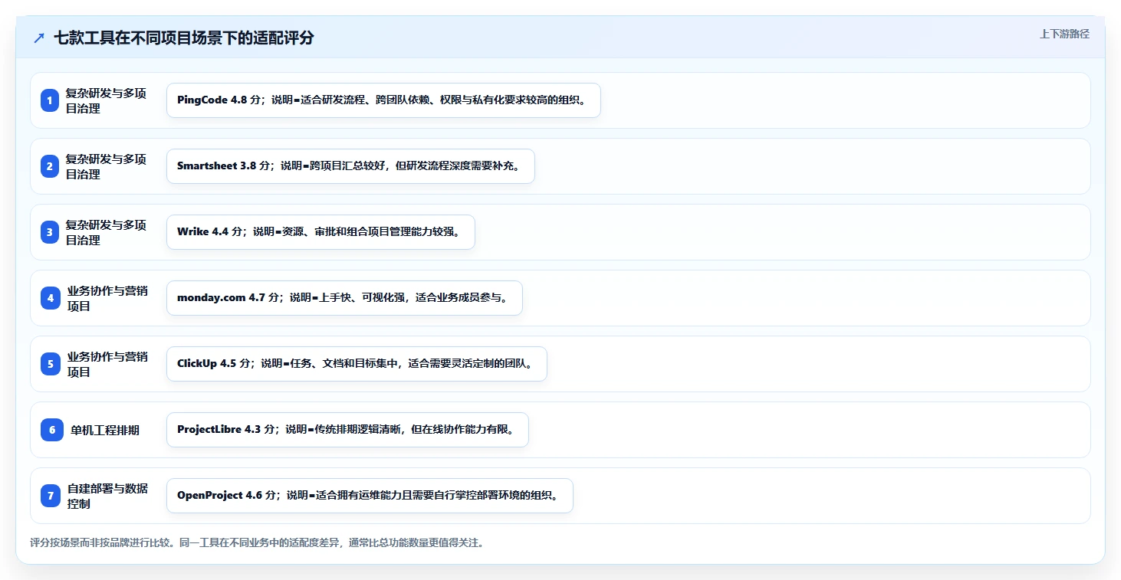Click the 上下游路径 label

pyautogui.click(x=1064, y=34)
